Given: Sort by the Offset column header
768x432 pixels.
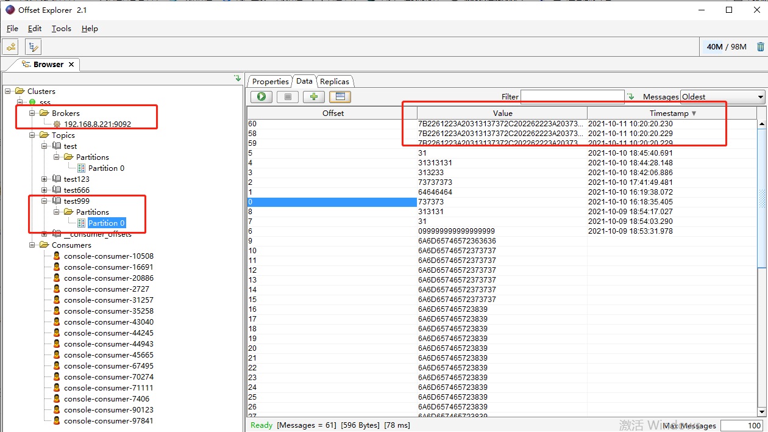Looking at the screenshot, I should click(332, 113).
